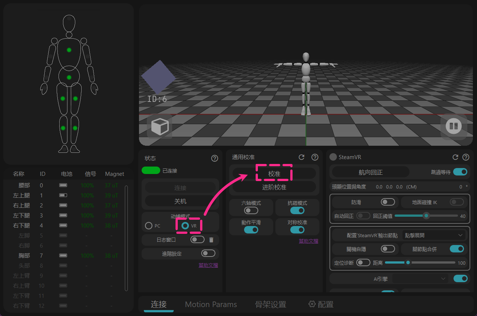Click battery icon in 胸部 row
Image resolution: width=477 pixels, height=316 pixels.
(x=63, y=255)
